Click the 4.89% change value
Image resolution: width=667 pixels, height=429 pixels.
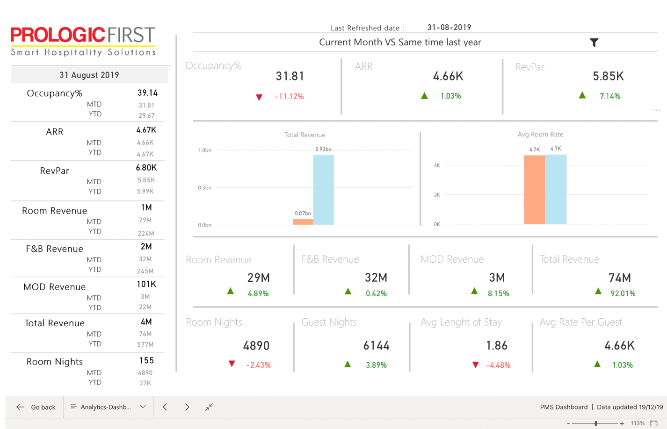click(x=258, y=293)
